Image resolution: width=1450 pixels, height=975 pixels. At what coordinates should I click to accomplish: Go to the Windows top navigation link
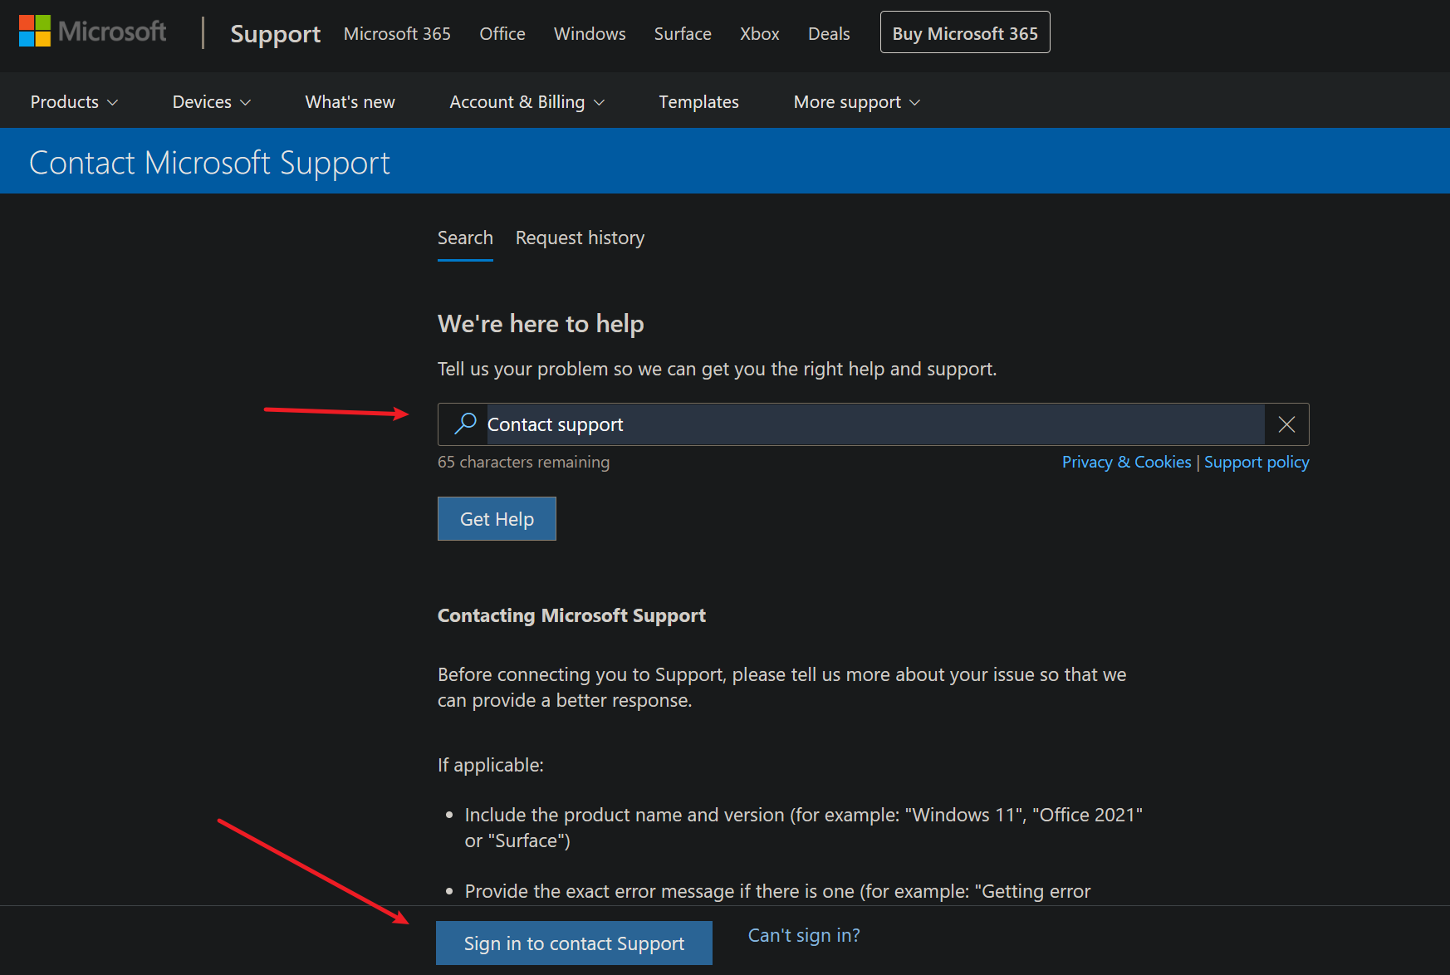click(x=590, y=33)
